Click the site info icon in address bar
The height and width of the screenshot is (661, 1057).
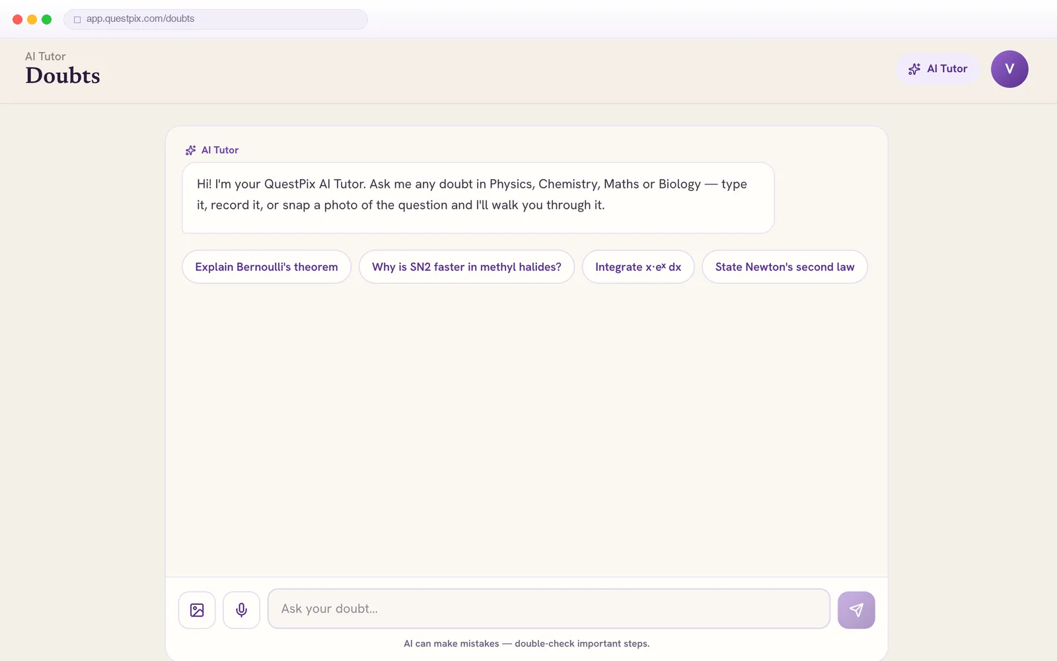(x=77, y=19)
